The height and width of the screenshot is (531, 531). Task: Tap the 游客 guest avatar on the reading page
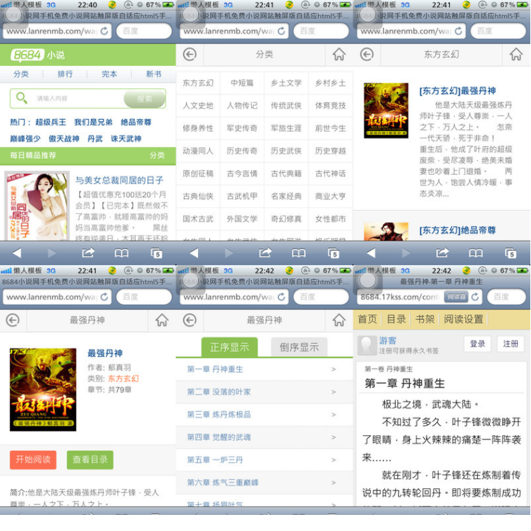click(367, 346)
